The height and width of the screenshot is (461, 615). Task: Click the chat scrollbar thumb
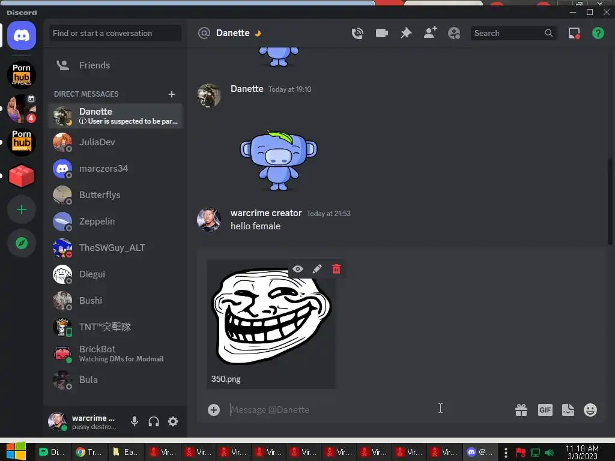(x=610, y=202)
